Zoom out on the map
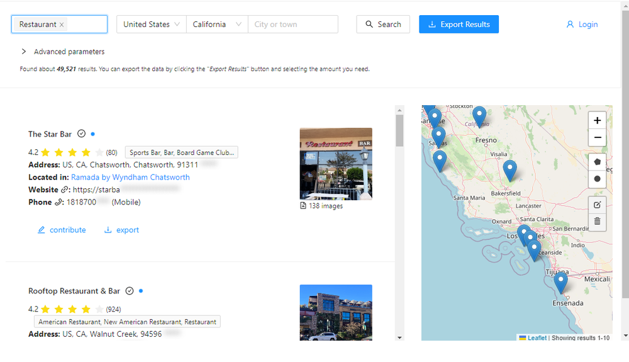This screenshot has height=362, width=629. click(597, 137)
